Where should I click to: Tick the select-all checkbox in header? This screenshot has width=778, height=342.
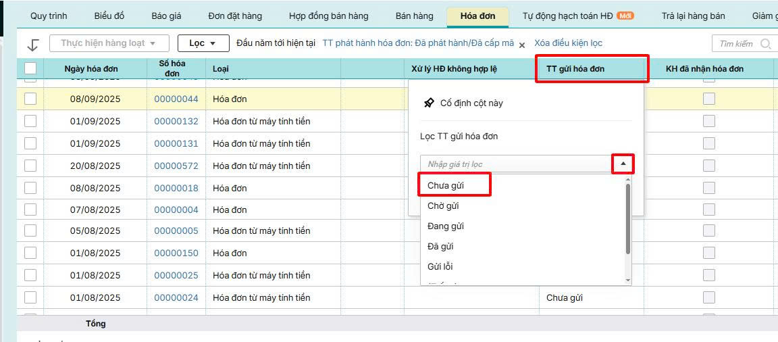click(30, 68)
